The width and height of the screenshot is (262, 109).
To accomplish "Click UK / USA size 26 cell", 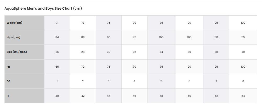I will pos(57,52).
